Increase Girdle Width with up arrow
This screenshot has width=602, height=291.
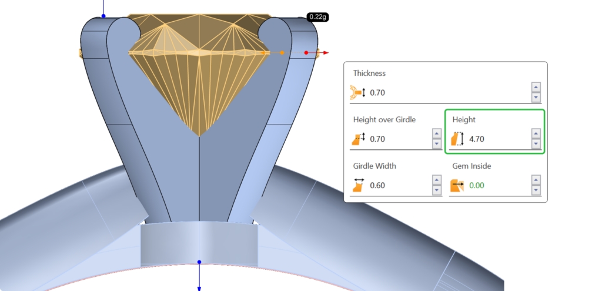click(436, 180)
